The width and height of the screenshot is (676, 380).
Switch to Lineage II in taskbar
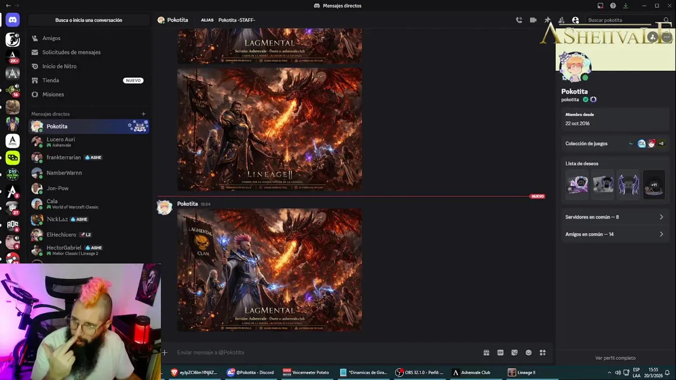[x=531, y=373]
